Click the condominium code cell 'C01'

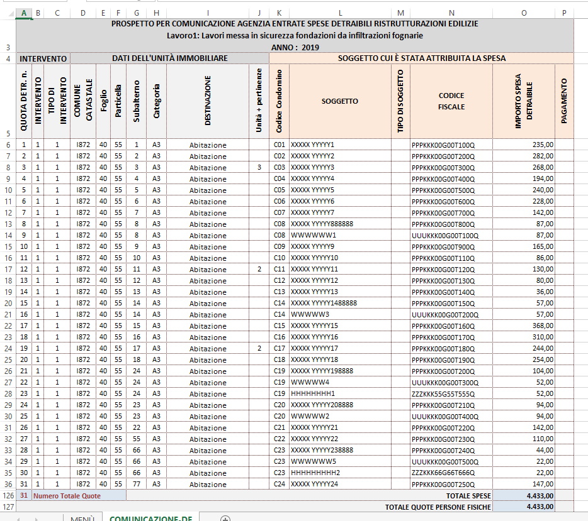(279, 145)
